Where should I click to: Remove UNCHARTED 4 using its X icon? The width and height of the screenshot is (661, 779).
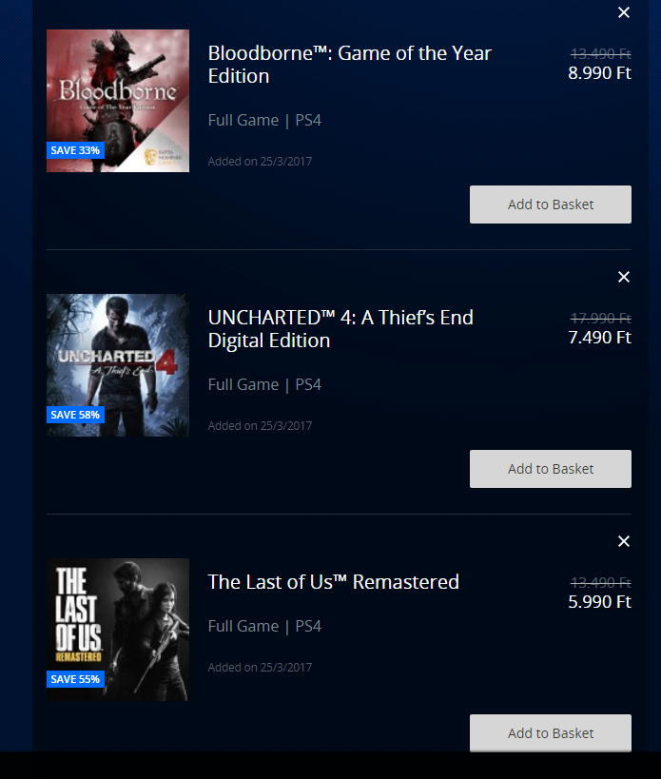(x=624, y=277)
